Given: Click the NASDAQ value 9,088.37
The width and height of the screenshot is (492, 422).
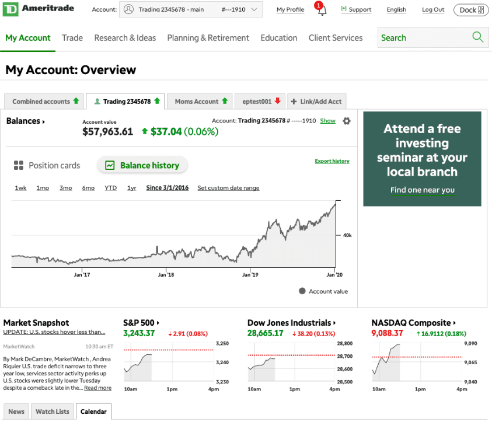Looking at the screenshot, I should click(x=387, y=333).
